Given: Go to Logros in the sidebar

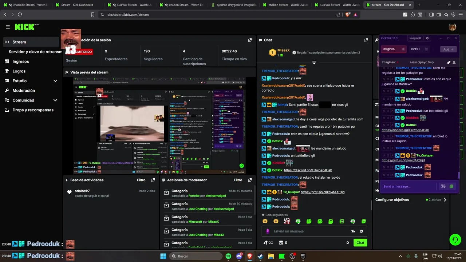Looking at the screenshot, I should click(x=19, y=71).
